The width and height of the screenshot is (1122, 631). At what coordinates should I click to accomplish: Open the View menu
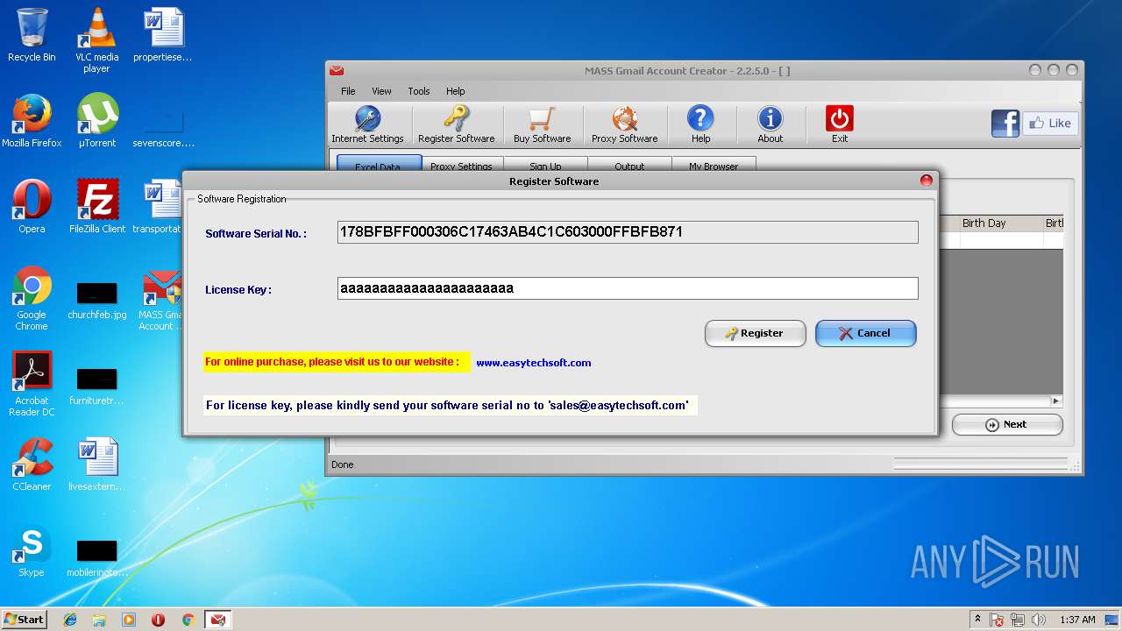click(x=381, y=91)
